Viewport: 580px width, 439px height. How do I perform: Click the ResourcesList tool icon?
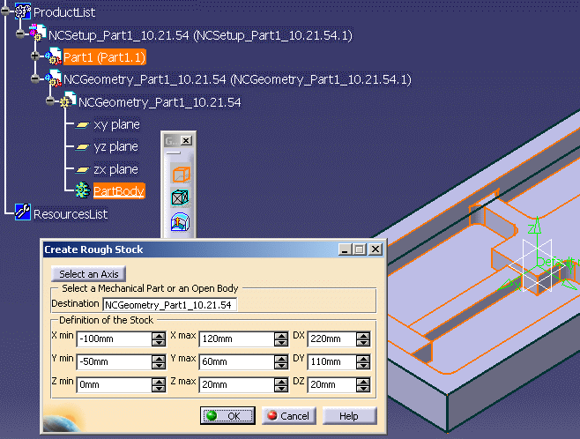(22, 213)
